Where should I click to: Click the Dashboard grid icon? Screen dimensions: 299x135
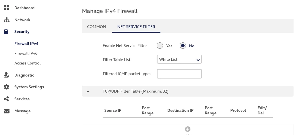pyautogui.click(x=6, y=8)
